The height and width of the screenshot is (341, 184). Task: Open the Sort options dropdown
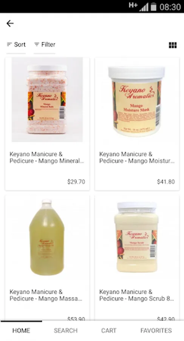coord(16,45)
